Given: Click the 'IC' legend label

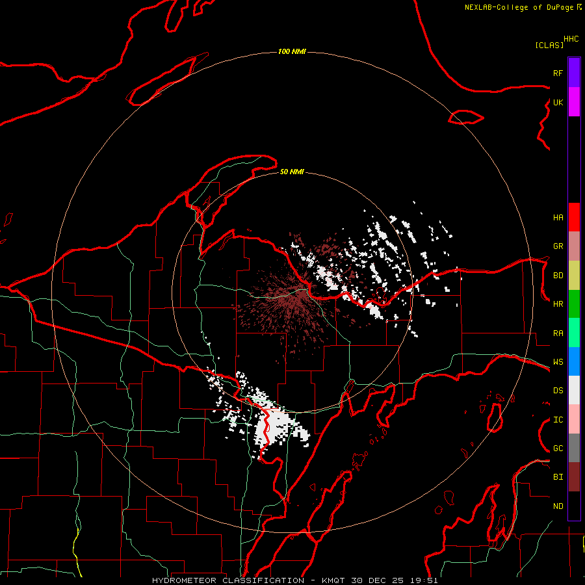Looking at the screenshot, I should click(x=558, y=420).
